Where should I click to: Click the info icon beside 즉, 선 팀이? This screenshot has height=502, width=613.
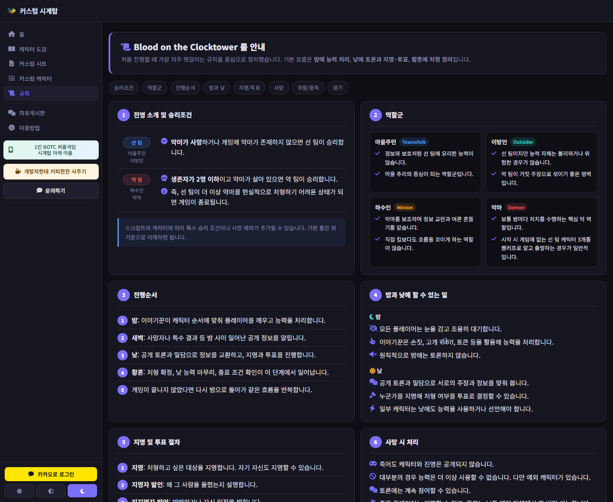pyautogui.click(x=164, y=191)
